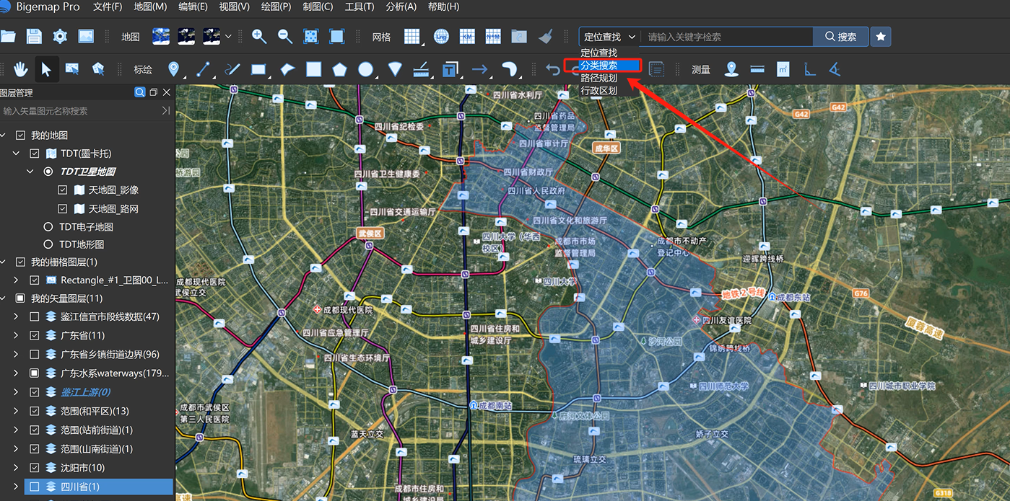Select the arrow pointer tool
This screenshot has width=1010, height=501.
tap(46, 69)
